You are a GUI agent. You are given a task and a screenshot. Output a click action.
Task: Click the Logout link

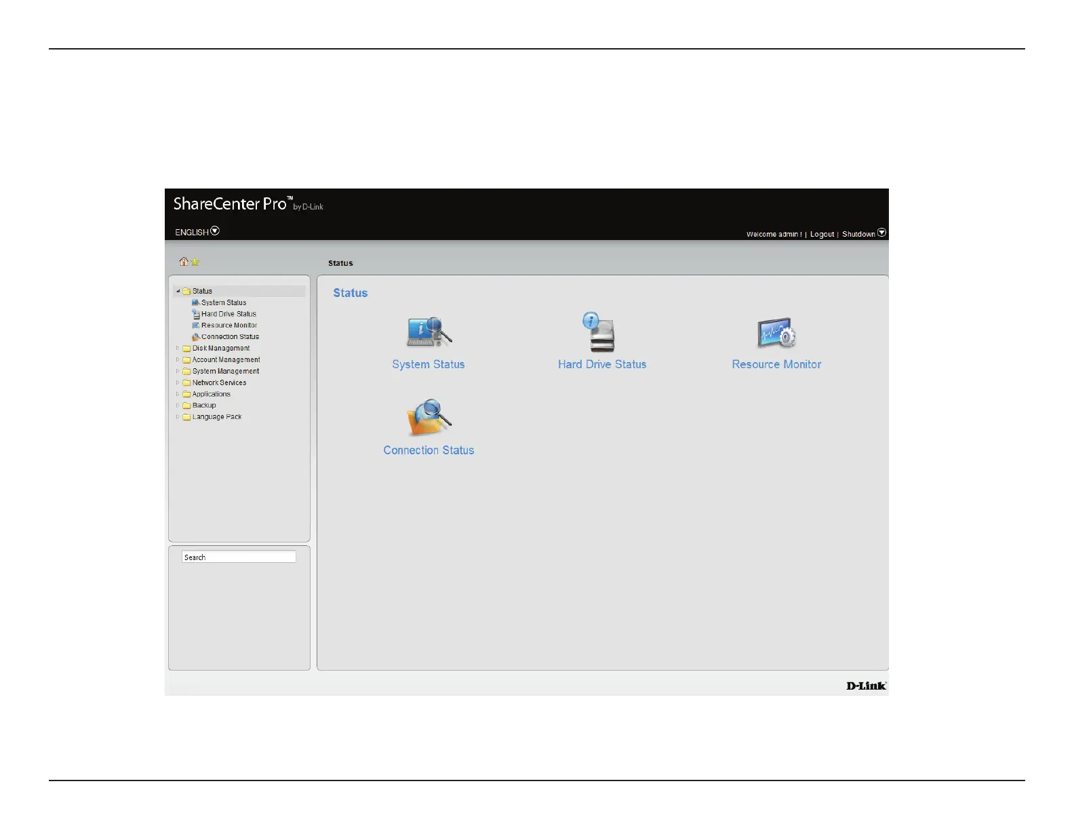click(822, 235)
